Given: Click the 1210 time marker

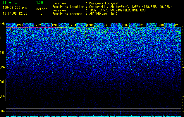Looking at the screenshot, I should 178,25.
